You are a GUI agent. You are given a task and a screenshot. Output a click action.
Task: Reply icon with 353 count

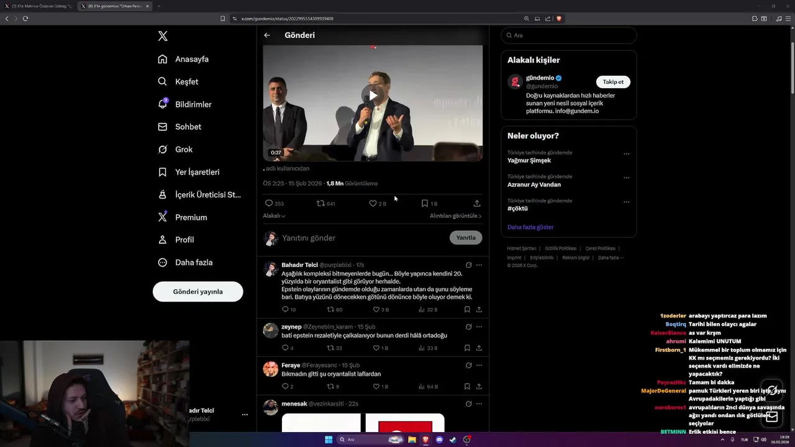(x=269, y=203)
